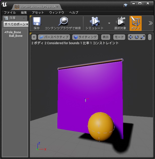Open the viewport options arrow dropdown
This screenshot has width=155, height=159.
tap(34, 37)
